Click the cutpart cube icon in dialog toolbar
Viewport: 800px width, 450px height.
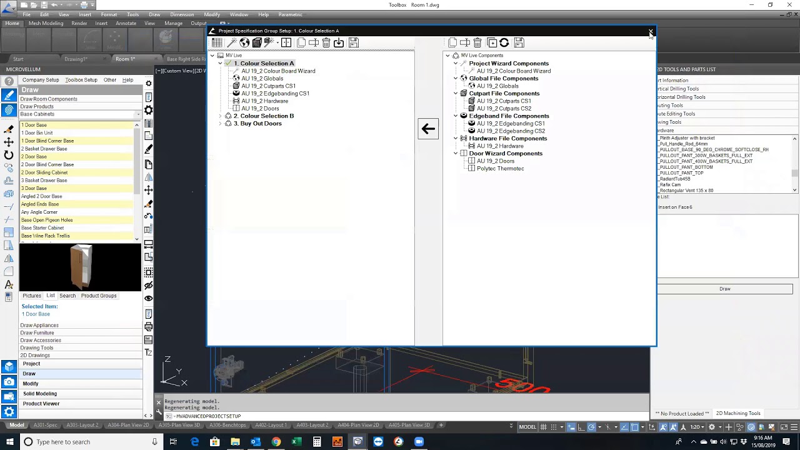tap(257, 42)
